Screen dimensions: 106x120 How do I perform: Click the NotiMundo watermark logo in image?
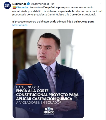[49, 111]
